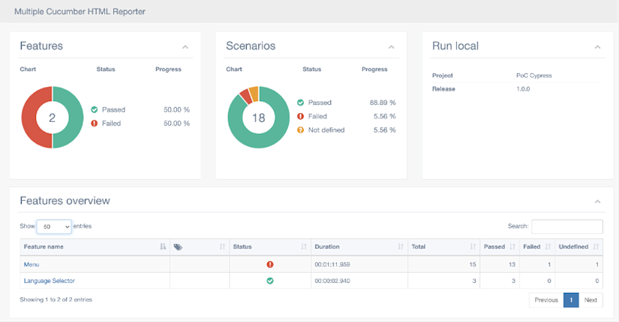Go to Next page button

click(x=590, y=300)
